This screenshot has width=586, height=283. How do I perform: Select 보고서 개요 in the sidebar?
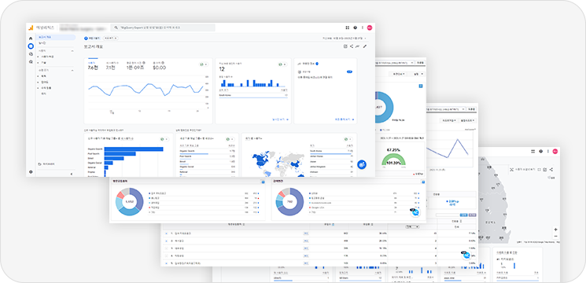[56, 37]
